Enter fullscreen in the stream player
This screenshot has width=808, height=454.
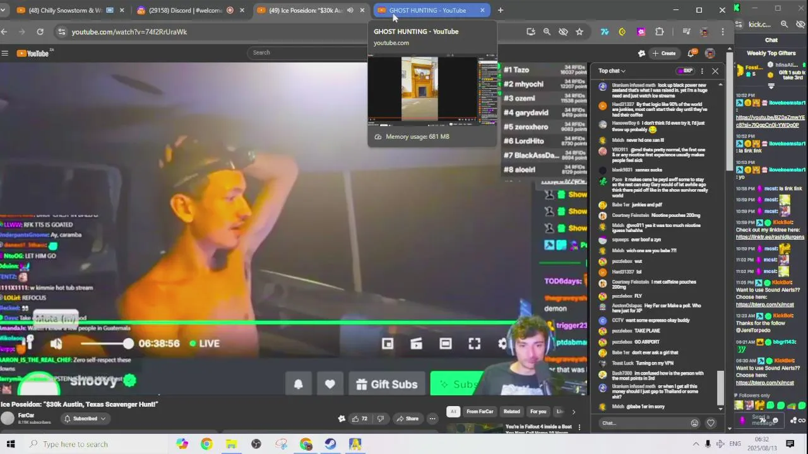pyautogui.click(x=474, y=343)
